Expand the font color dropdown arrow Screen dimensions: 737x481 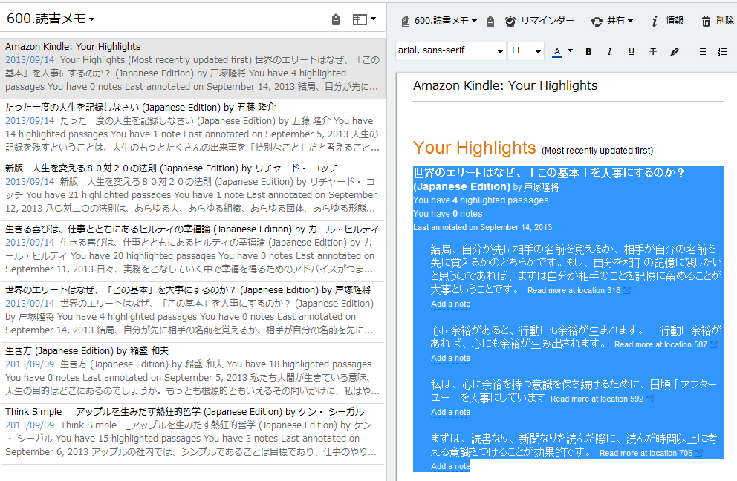570,50
